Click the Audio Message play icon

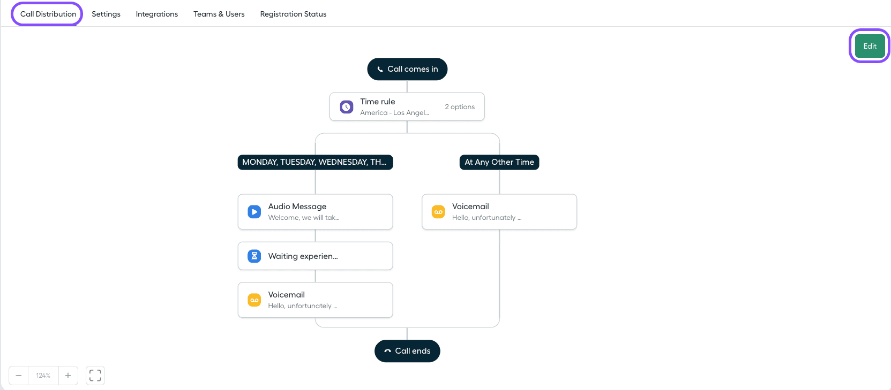(254, 212)
